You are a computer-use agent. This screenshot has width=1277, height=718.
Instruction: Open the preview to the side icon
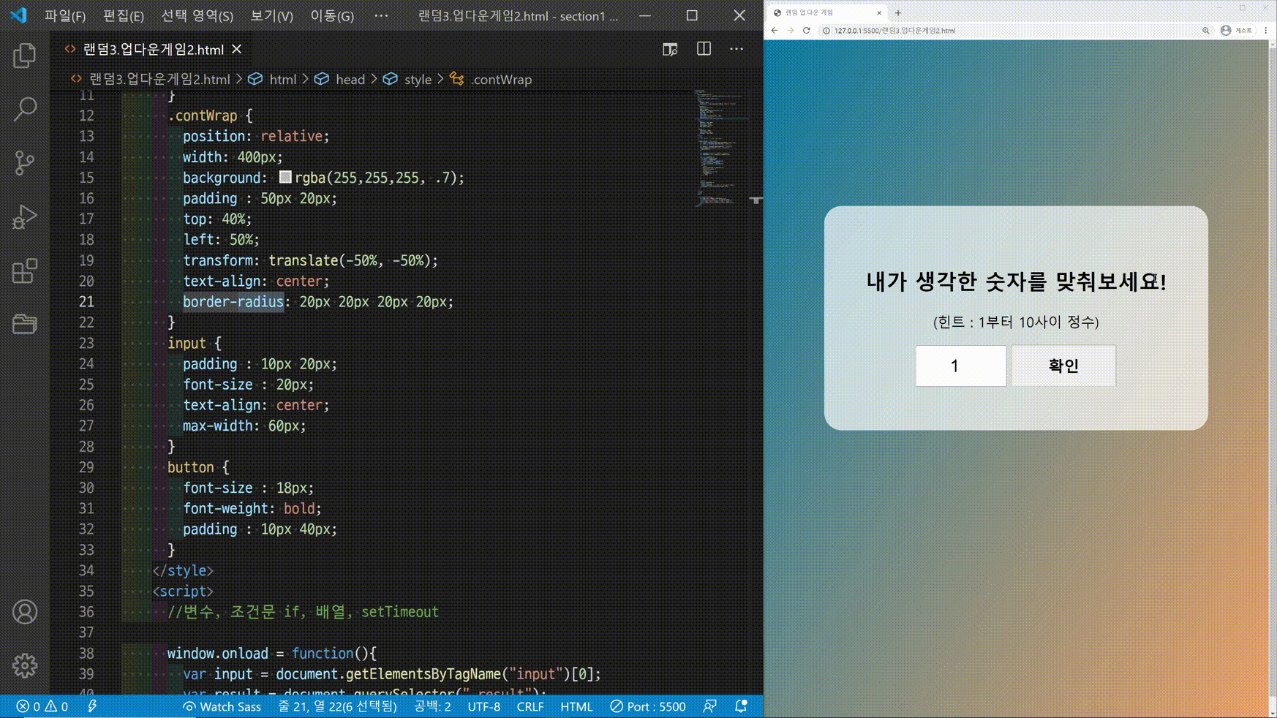pyautogui.click(x=670, y=49)
